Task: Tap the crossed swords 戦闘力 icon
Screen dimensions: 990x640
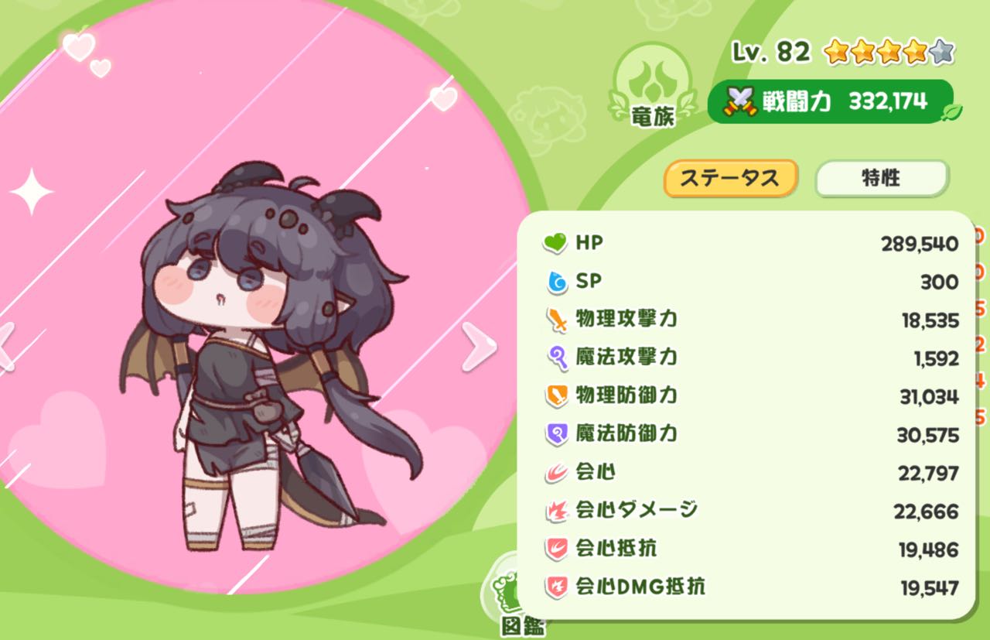Action: tap(740, 101)
